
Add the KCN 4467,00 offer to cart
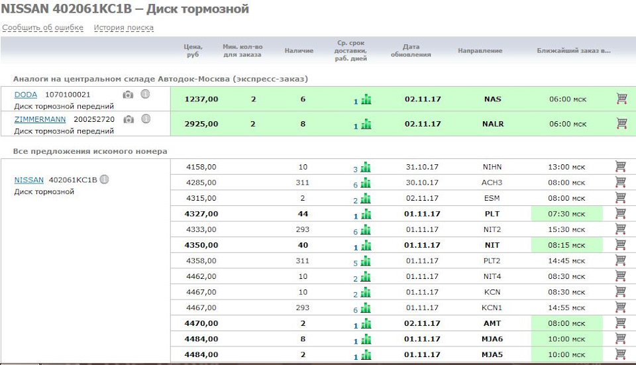point(620,291)
